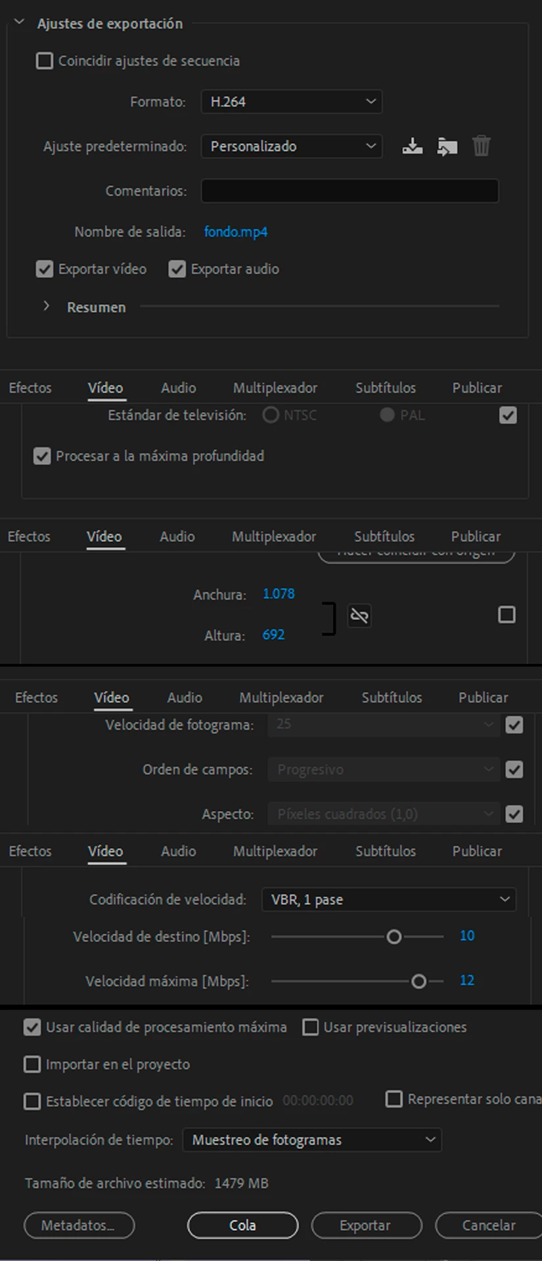542x1261 pixels.
Task: Open Efectos tab above Estándar de televisión row
Action: (30, 387)
